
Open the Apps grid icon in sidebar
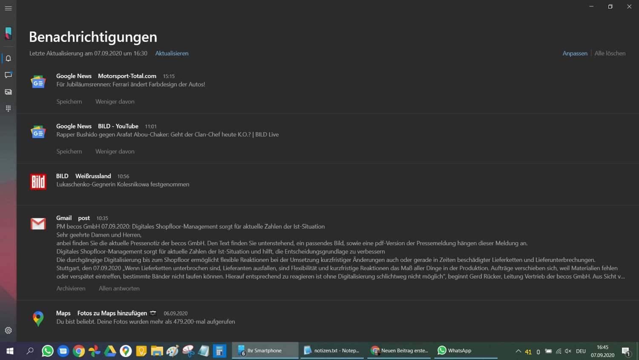pyautogui.click(x=8, y=108)
